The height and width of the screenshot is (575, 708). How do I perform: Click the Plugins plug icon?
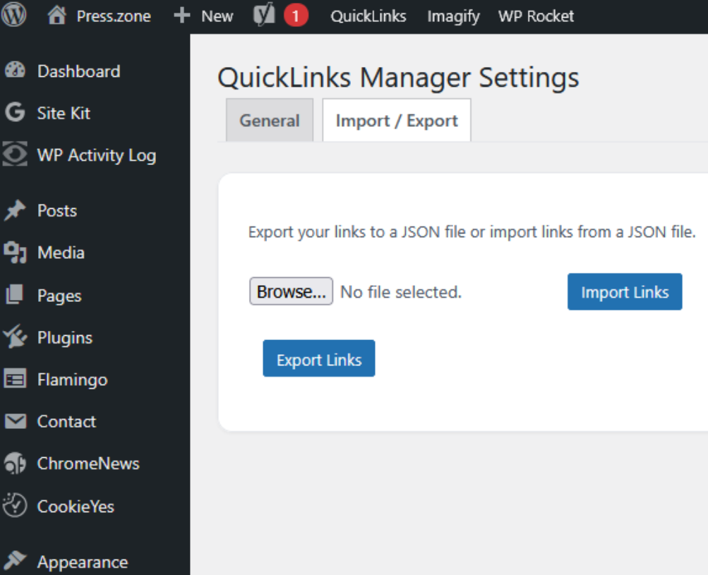[15, 337]
